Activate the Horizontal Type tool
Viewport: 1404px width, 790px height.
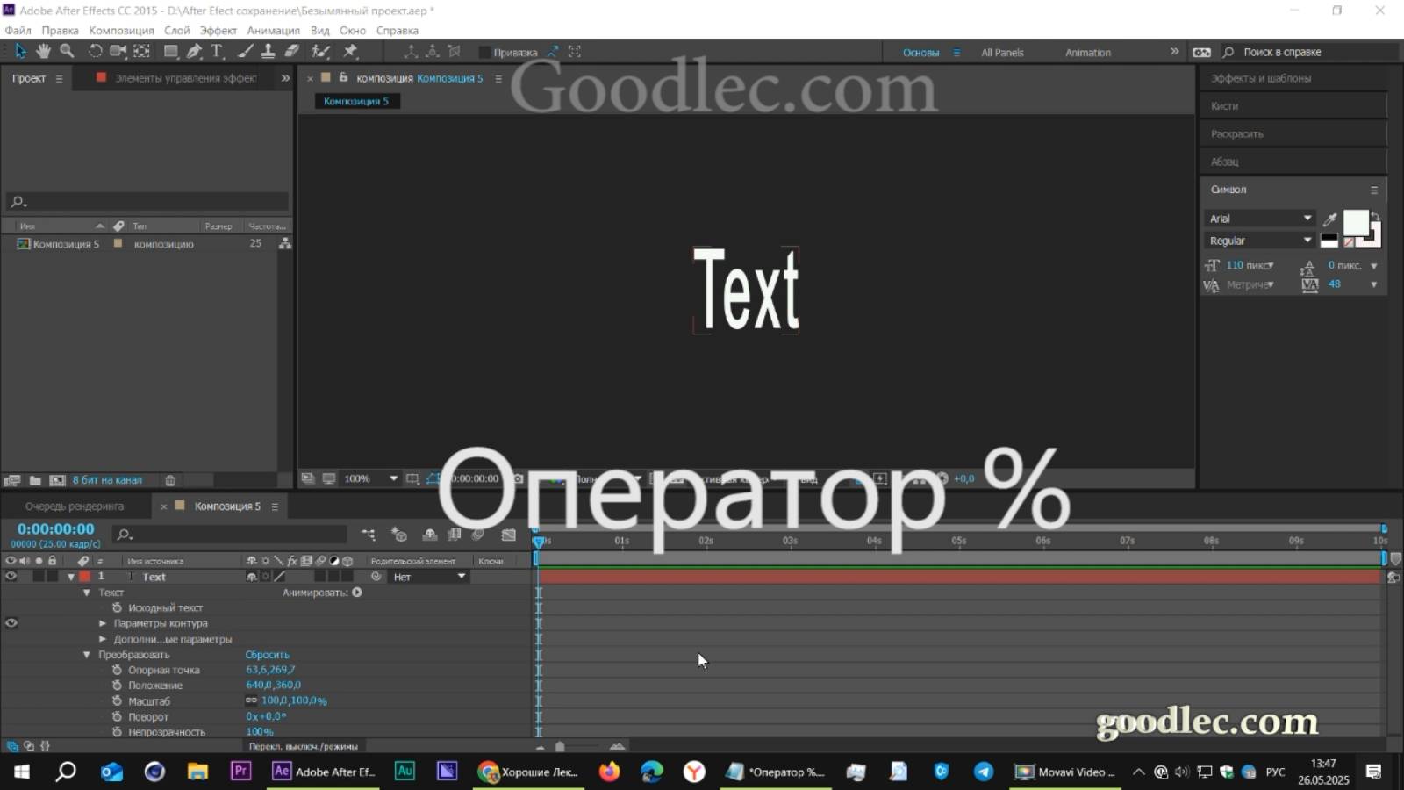217,51
